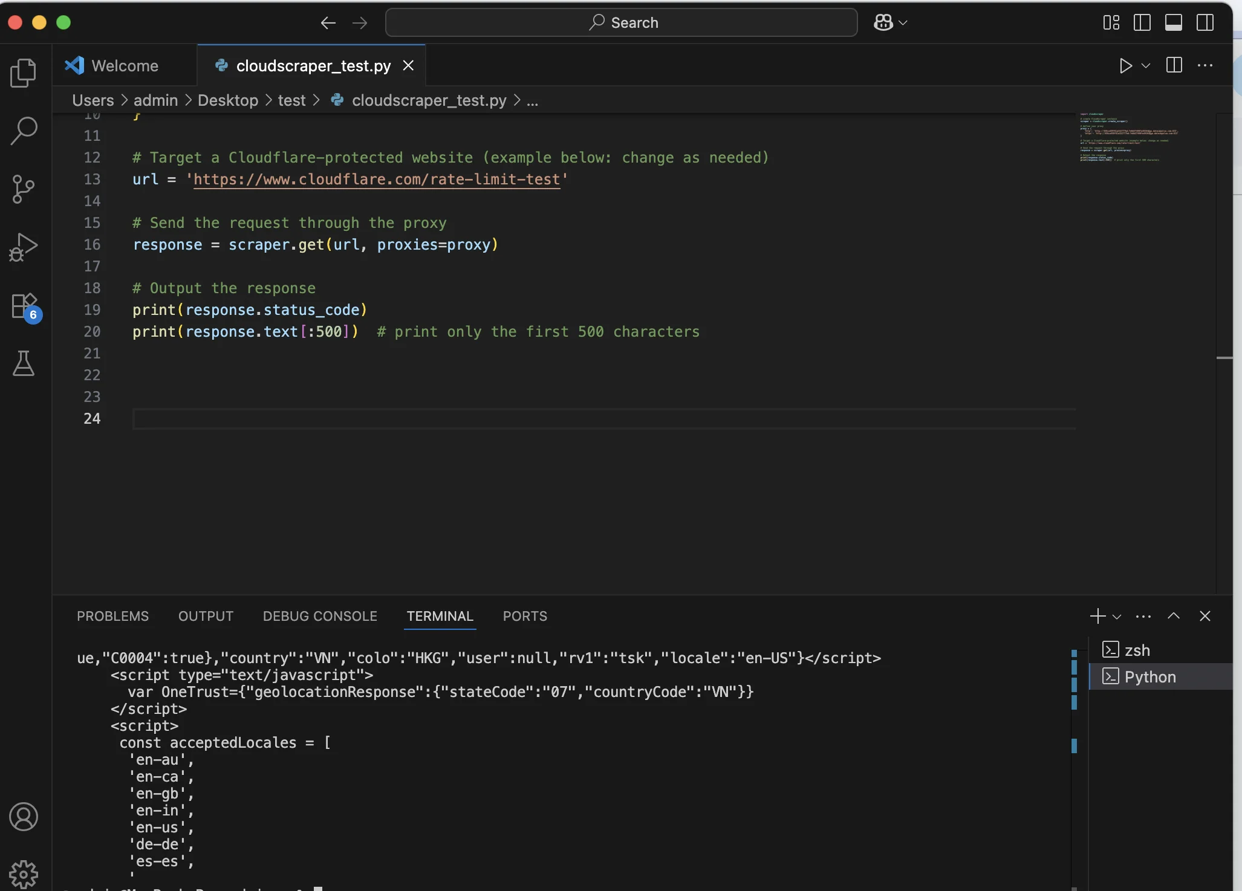
Task: Expand breadcrumb ellipsis symbols
Action: 532,100
